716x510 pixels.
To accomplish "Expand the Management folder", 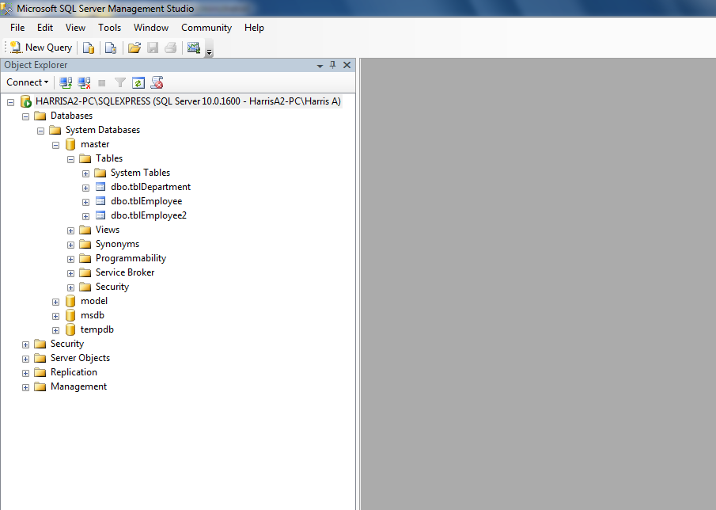I will coord(25,386).
